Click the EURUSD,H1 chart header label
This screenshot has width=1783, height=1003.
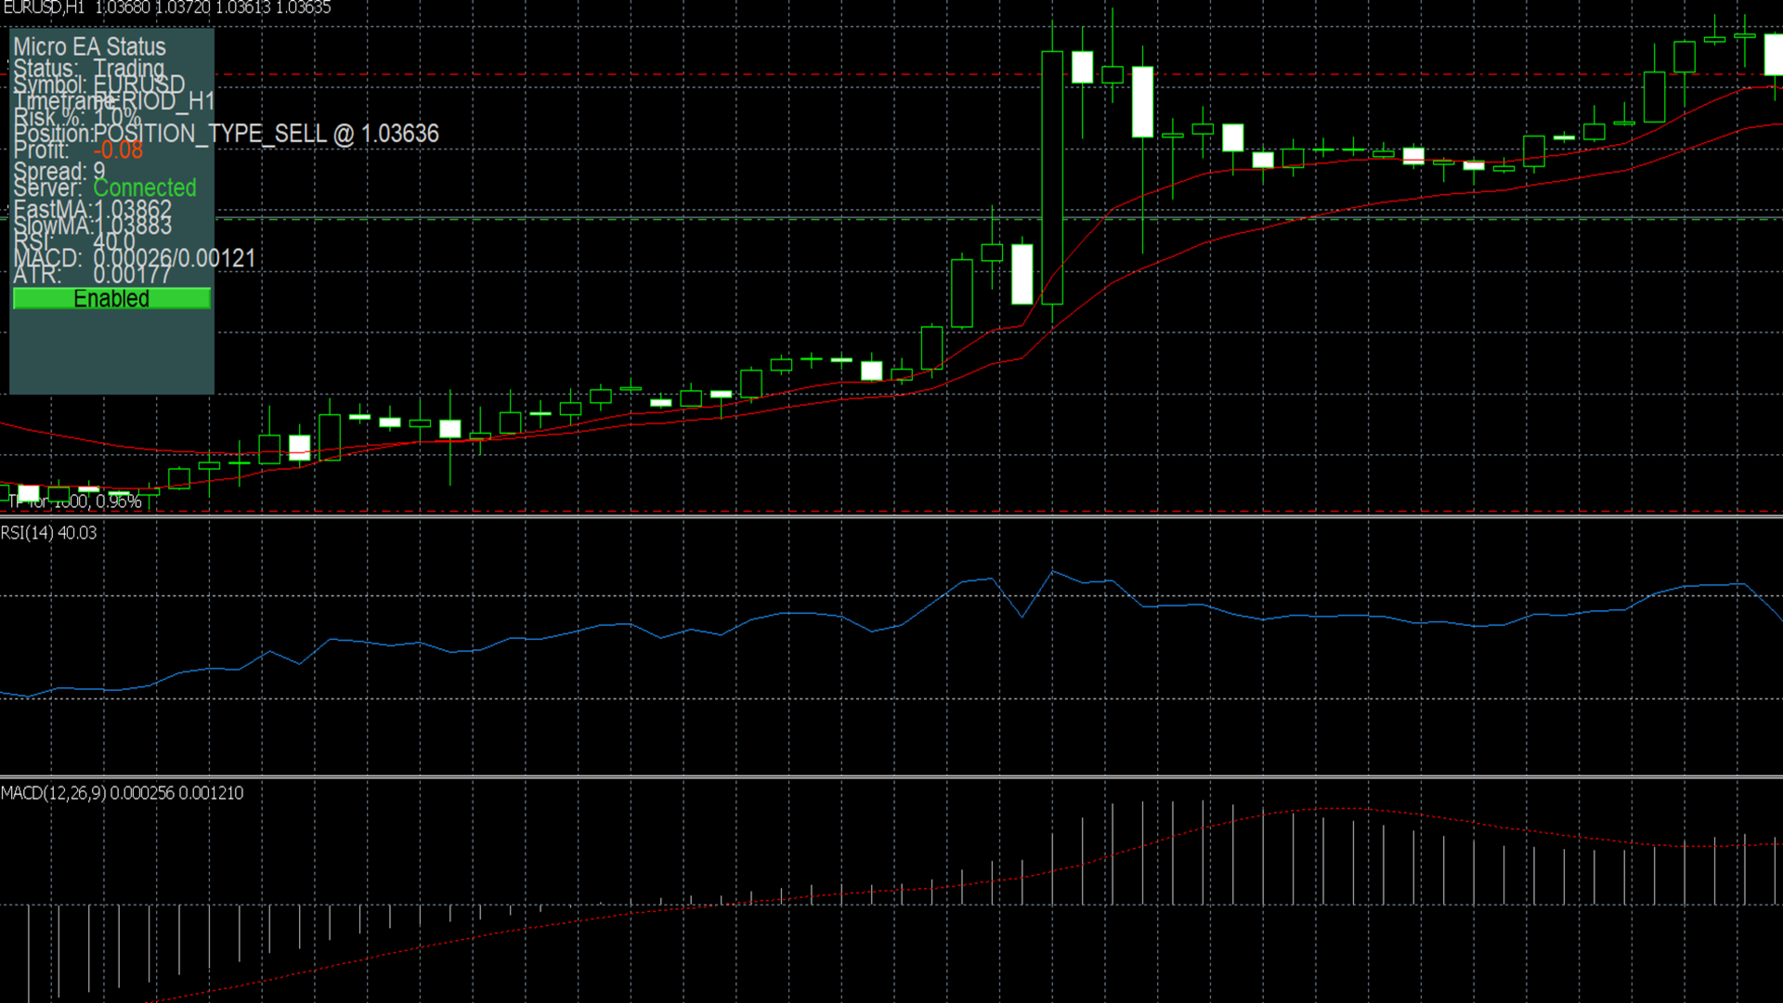tap(45, 8)
